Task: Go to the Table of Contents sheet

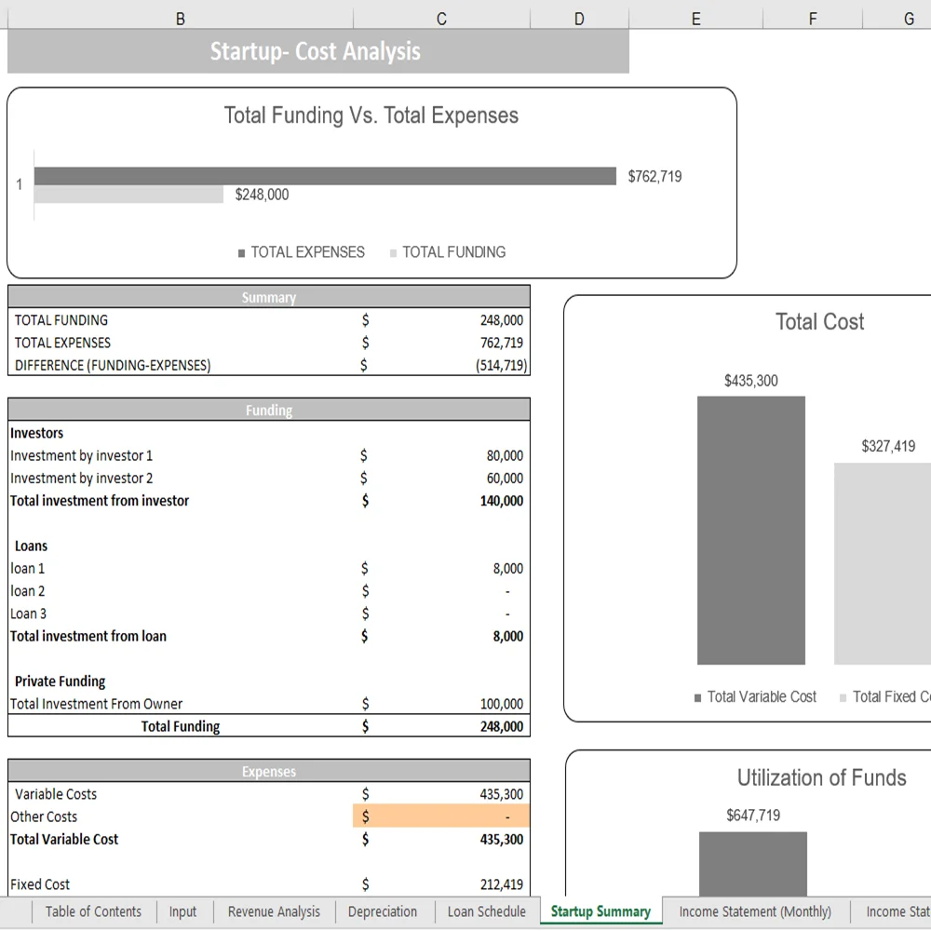Action: coord(93,911)
